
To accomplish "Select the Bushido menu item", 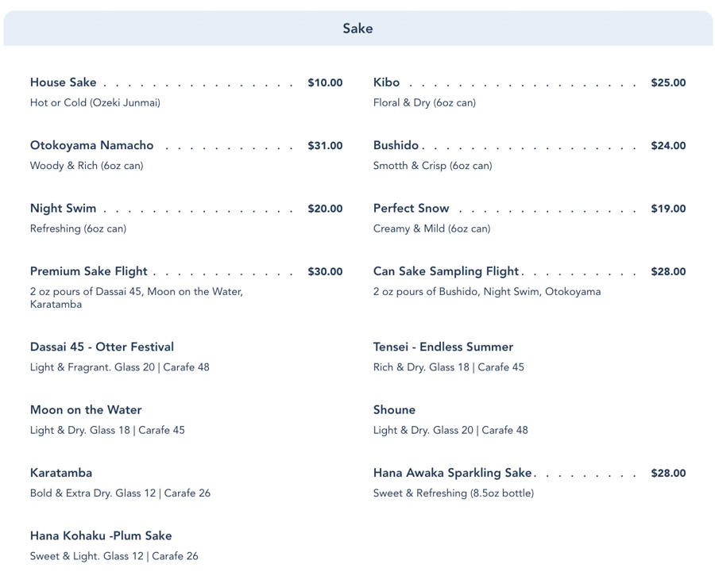I will [396, 145].
